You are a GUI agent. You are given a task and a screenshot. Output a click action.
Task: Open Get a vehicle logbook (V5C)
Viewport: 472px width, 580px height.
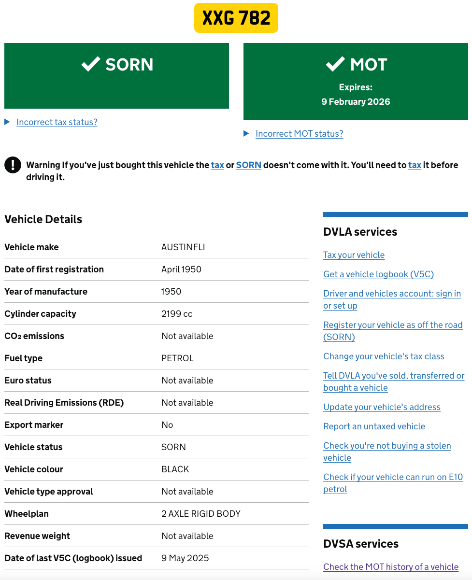pos(378,274)
